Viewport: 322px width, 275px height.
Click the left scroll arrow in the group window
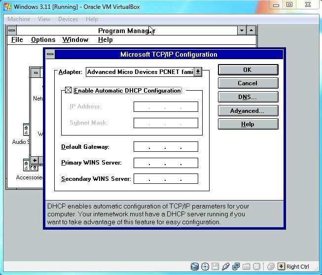(35, 160)
